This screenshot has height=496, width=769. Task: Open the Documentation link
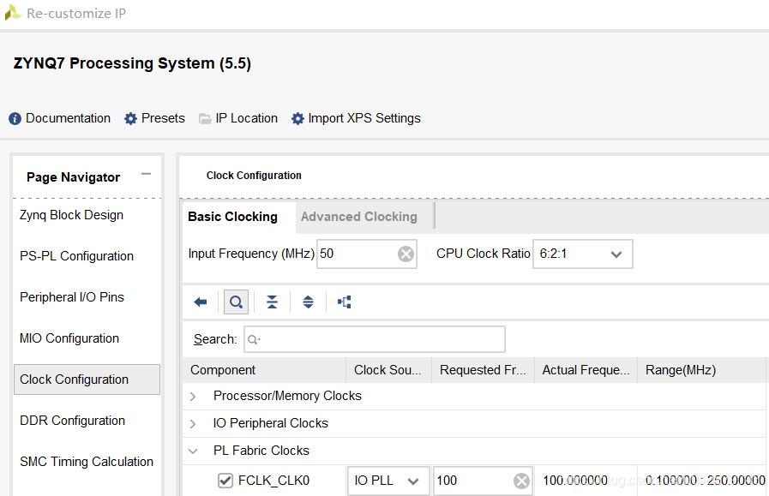tap(68, 118)
